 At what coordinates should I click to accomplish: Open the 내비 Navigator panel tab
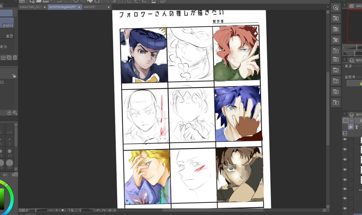pyautogui.click(x=355, y=6)
